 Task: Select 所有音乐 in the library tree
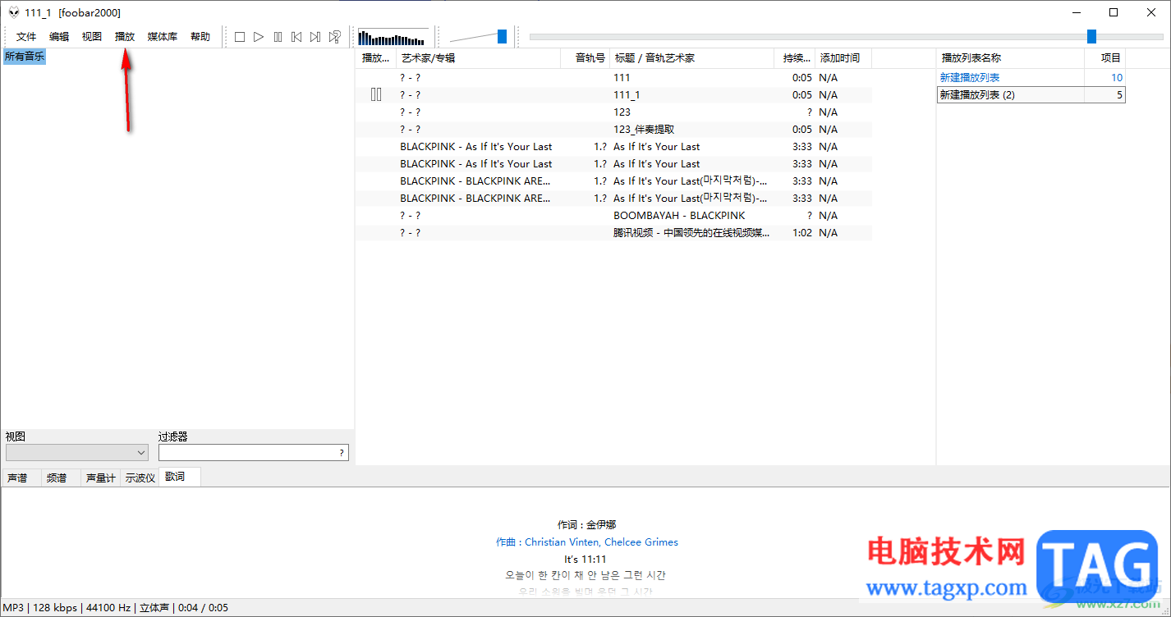click(25, 57)
